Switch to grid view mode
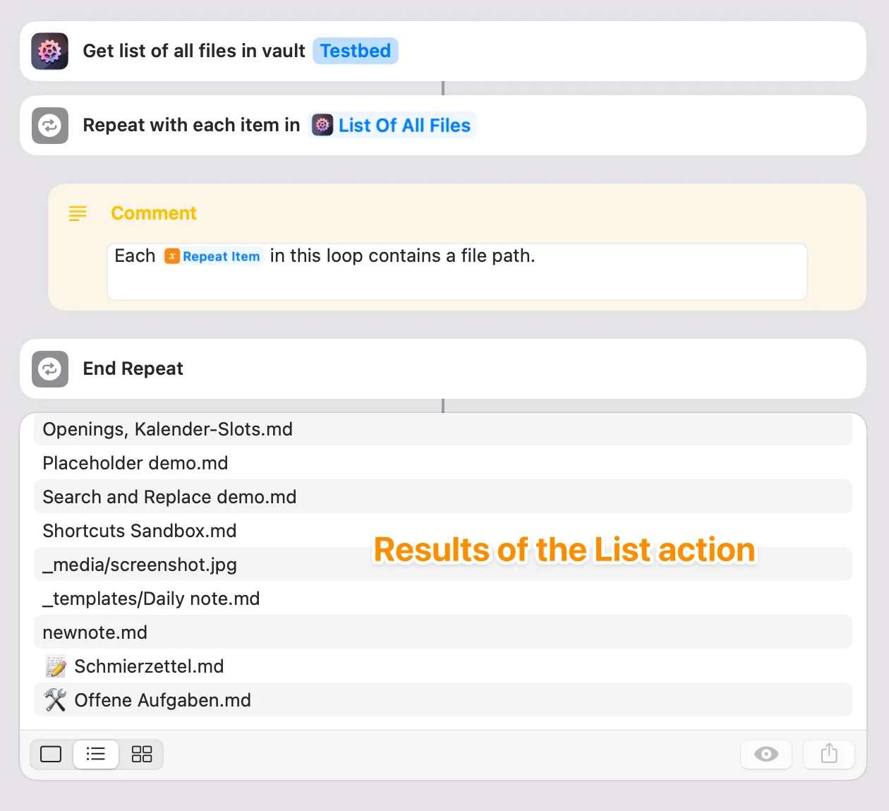889x811 pixels. point(141,754)
